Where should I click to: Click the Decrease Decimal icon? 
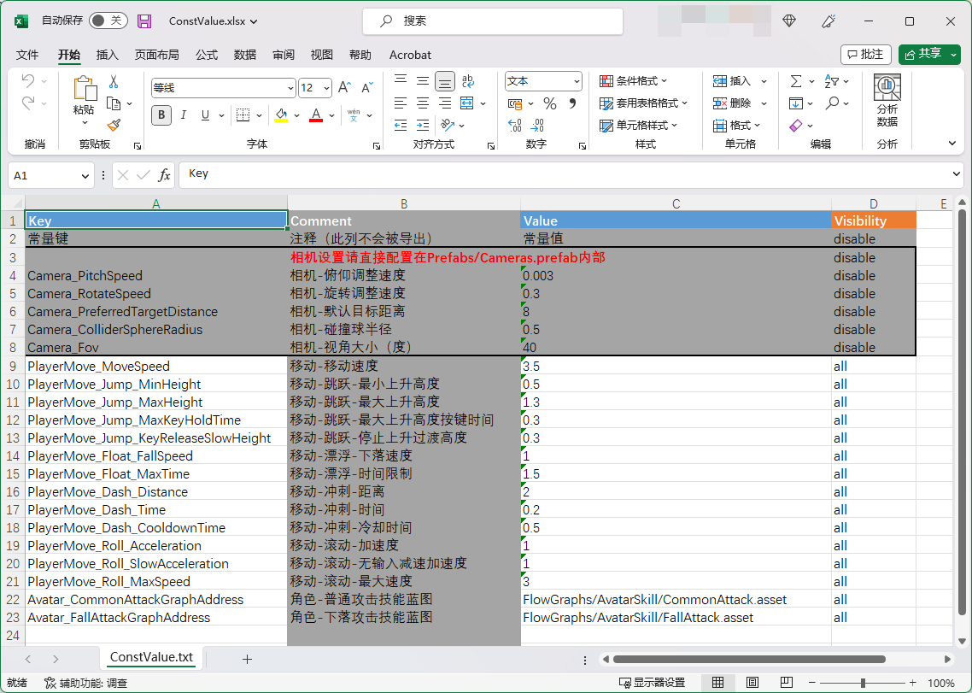537,126
